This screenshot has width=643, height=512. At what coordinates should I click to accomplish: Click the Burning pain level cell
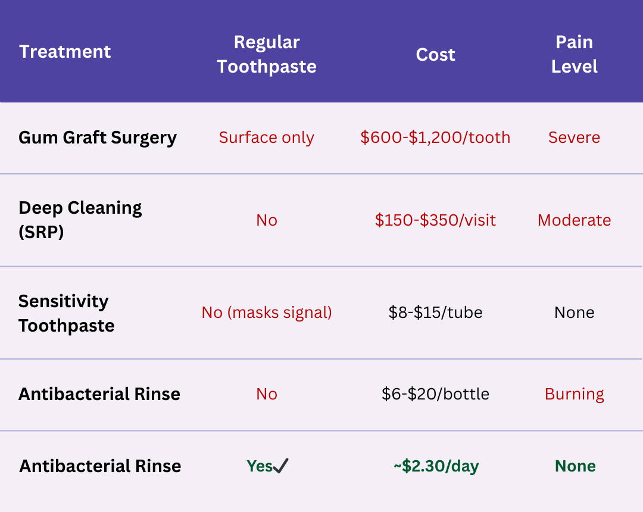point(574,394)
